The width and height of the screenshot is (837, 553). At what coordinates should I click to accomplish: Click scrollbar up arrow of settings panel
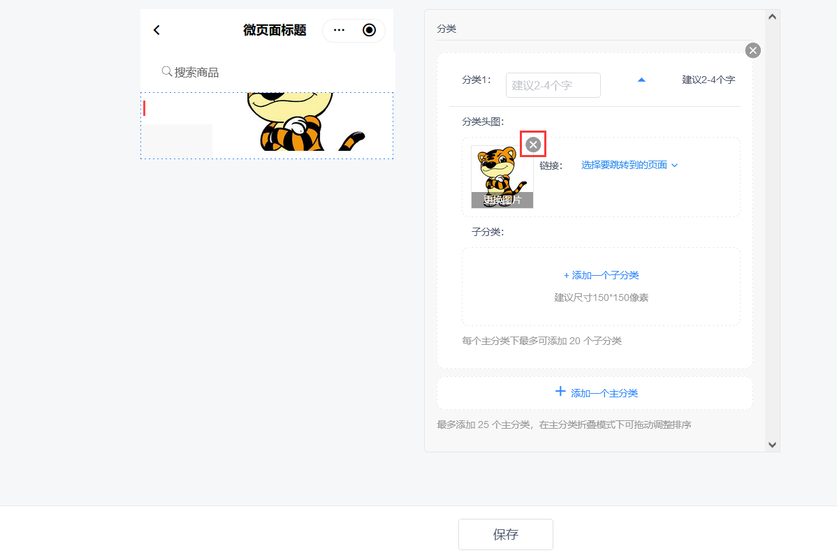coord(772,17)
